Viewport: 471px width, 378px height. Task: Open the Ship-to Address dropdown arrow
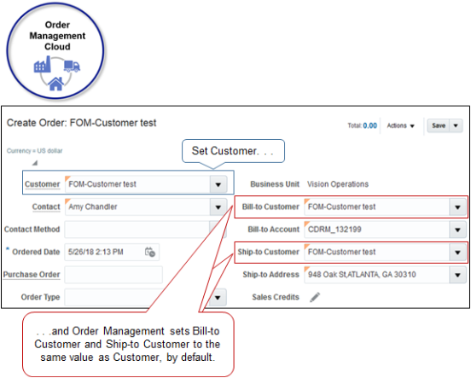457,275
